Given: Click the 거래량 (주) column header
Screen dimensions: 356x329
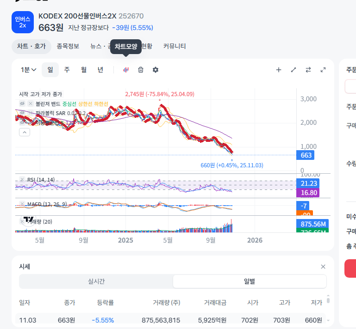Looking at the screenshot, I should 166,303.
